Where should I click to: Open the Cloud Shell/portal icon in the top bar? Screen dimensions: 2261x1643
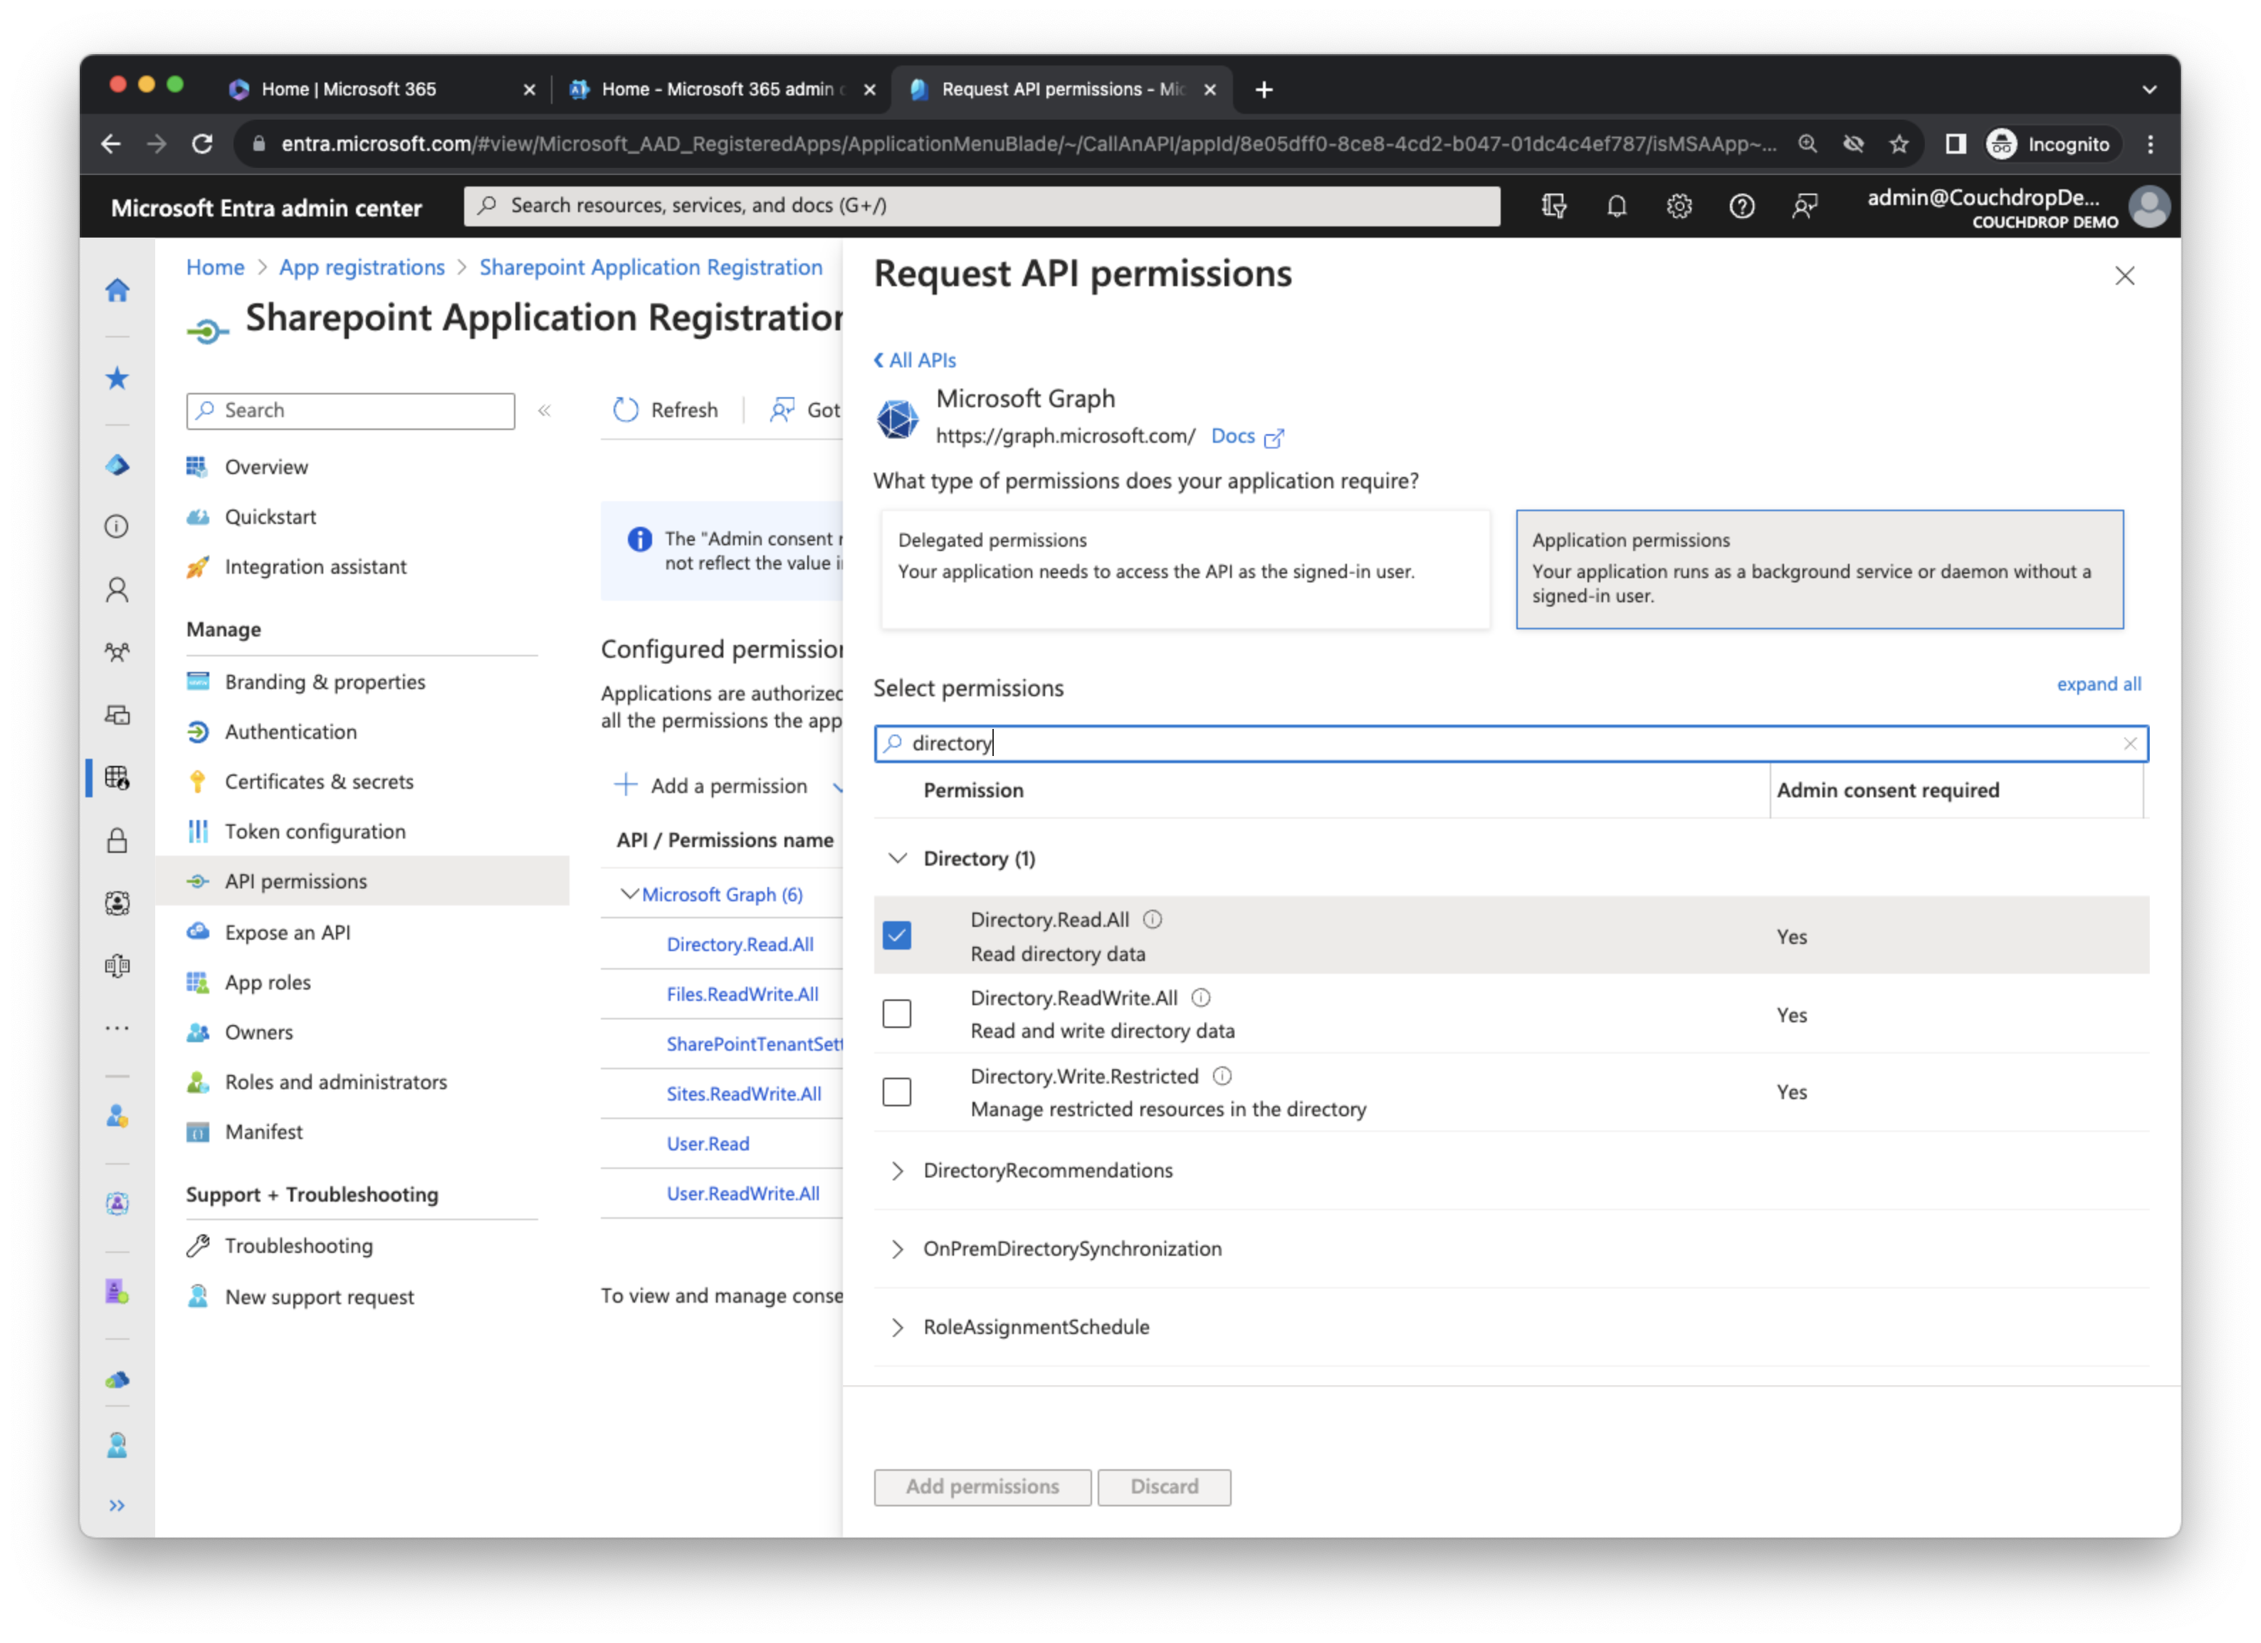click(1553, 206)
